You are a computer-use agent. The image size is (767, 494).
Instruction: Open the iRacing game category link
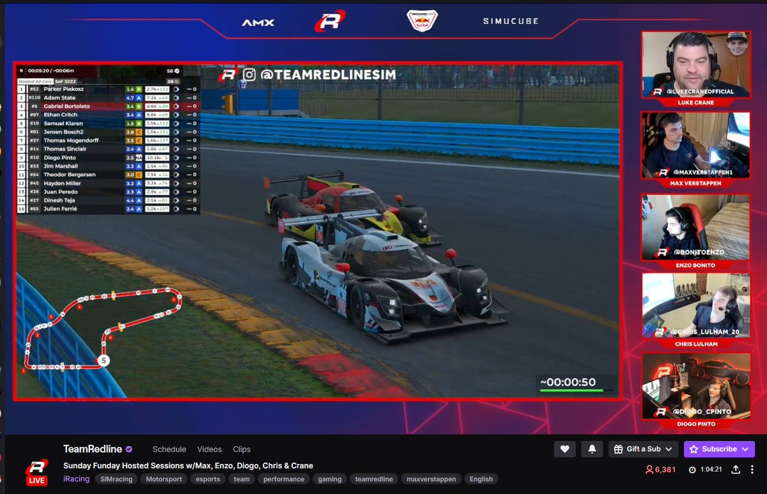(77, 479)
